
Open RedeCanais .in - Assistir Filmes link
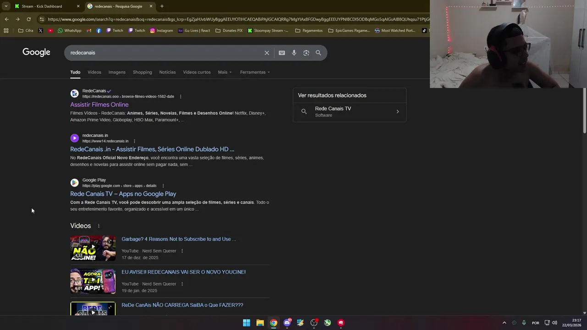pyautogui.click(x=152, y=149)
